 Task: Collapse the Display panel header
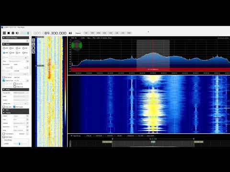pyautogui.click(x=16, y=113)
